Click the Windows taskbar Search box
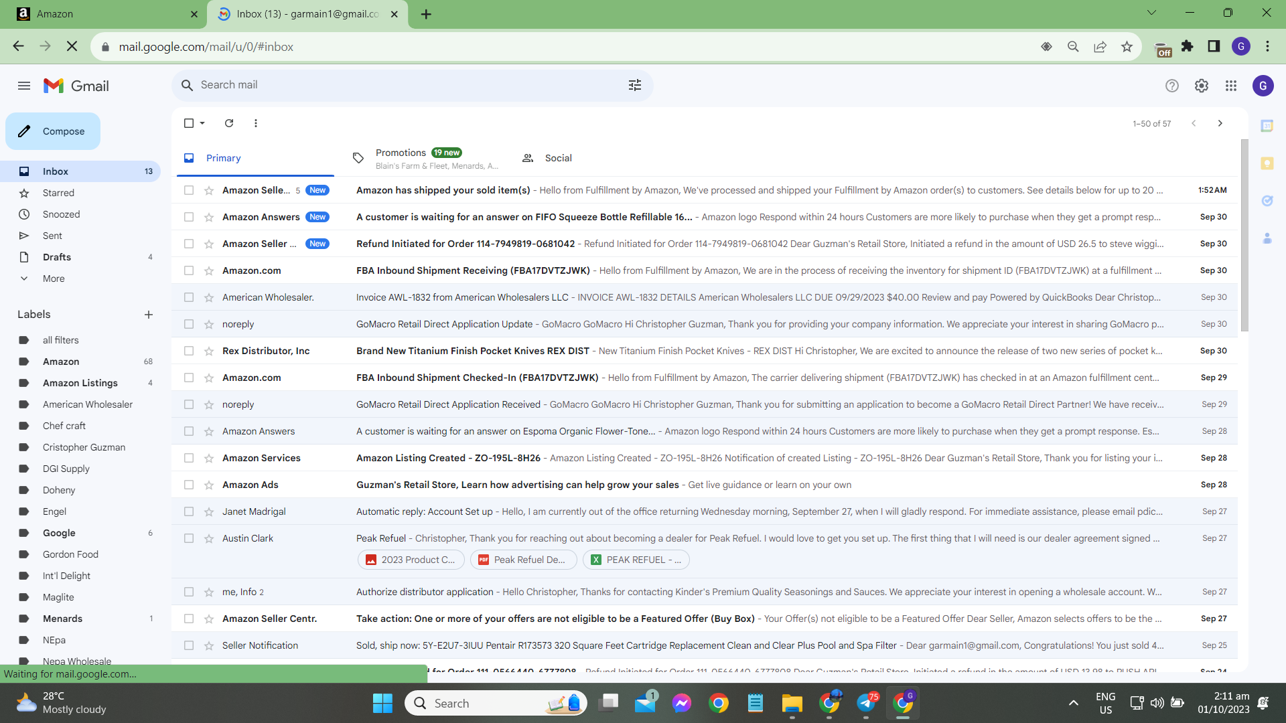 [496, 703]
